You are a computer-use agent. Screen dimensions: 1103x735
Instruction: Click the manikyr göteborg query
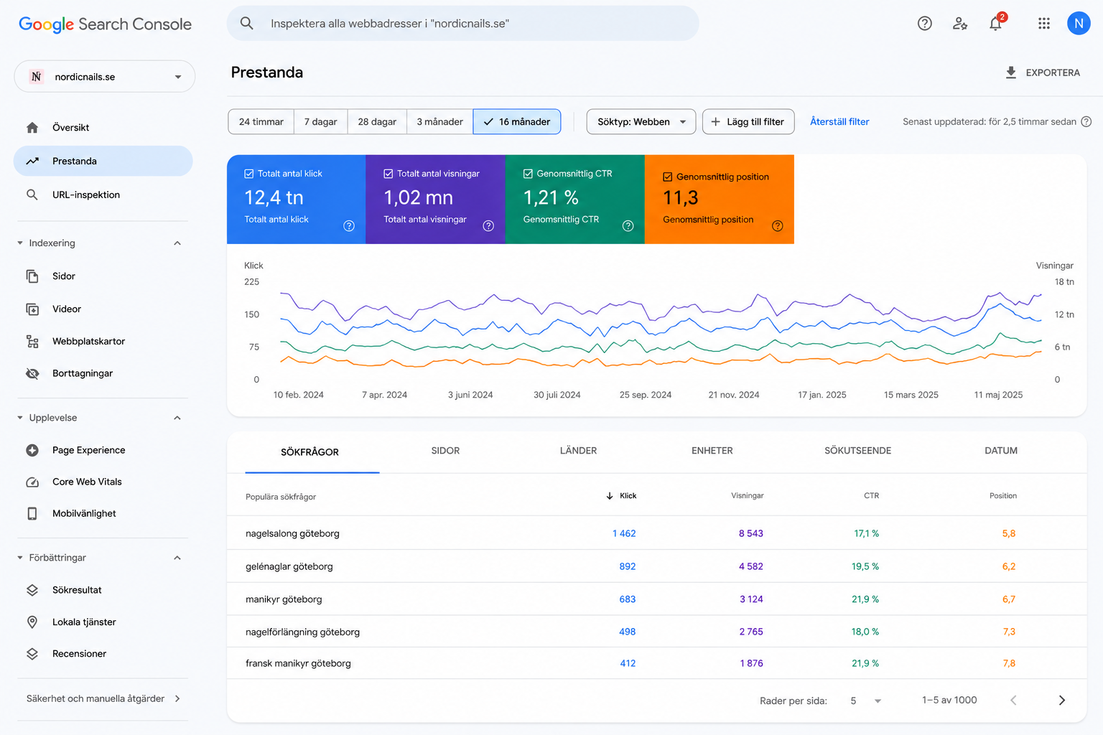pyautogui.click(x=284, y=599)
